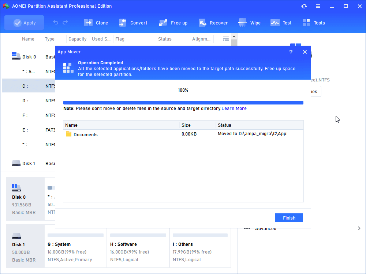The image size is (366, 274).
Task: Open the Learn More link
Action: pyautogui.click(x=234, y=109)
